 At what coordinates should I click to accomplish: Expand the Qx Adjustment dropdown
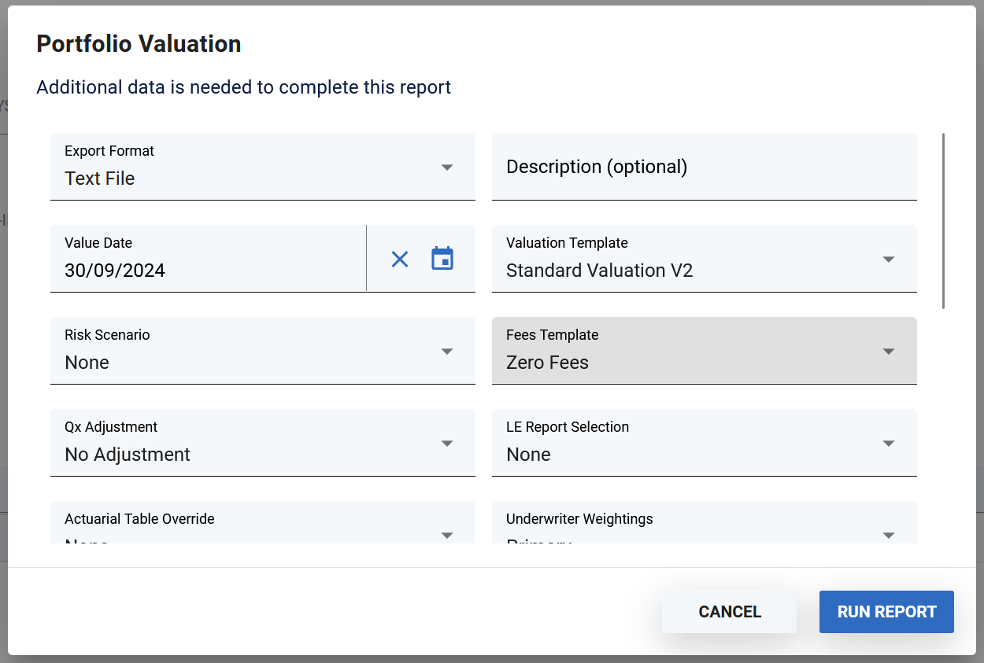[262, 443]
